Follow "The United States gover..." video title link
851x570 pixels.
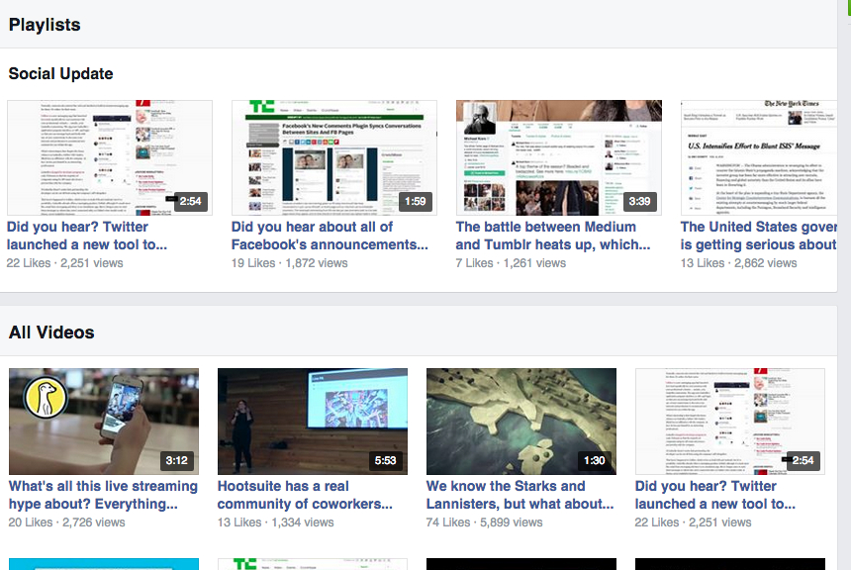[x=759, y=236]
